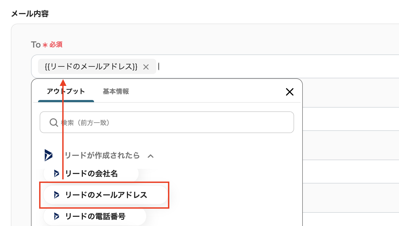399x226 pixels.
Task: Close the output picker panel
Action: [289, 92]
